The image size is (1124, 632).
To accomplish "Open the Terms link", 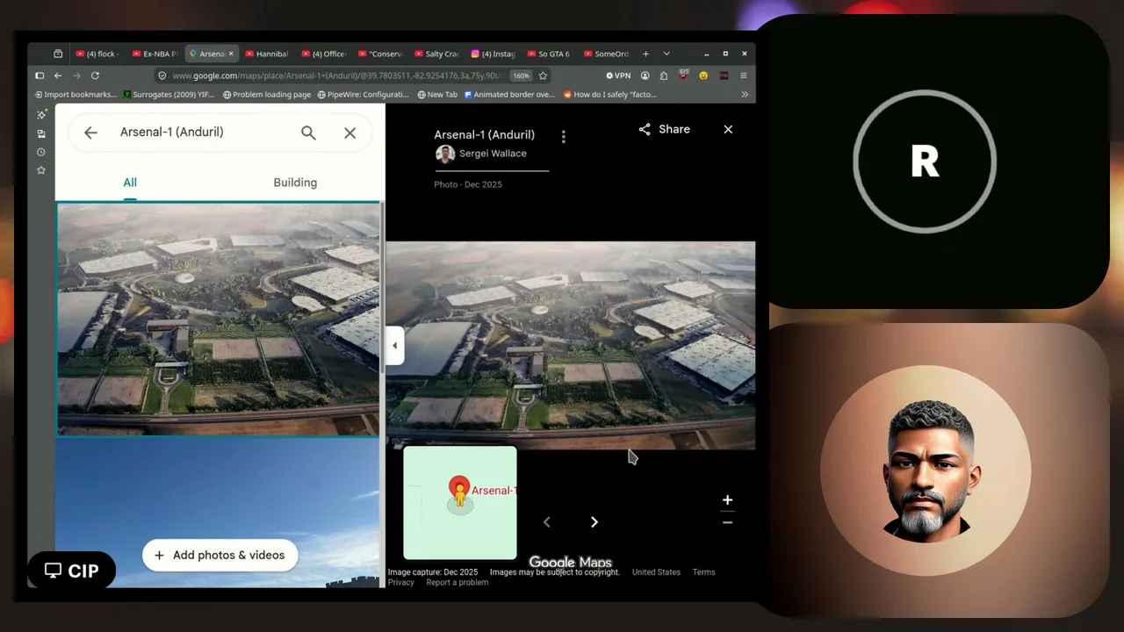I will 703,572.
